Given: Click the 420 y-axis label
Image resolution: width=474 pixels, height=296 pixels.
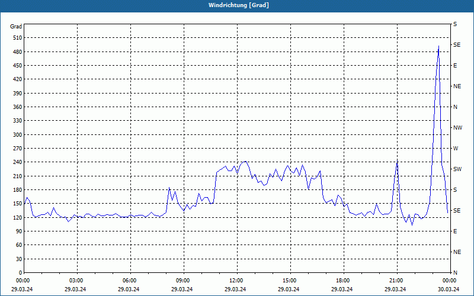Looking at the screenshot, I should tap(18, 79).
